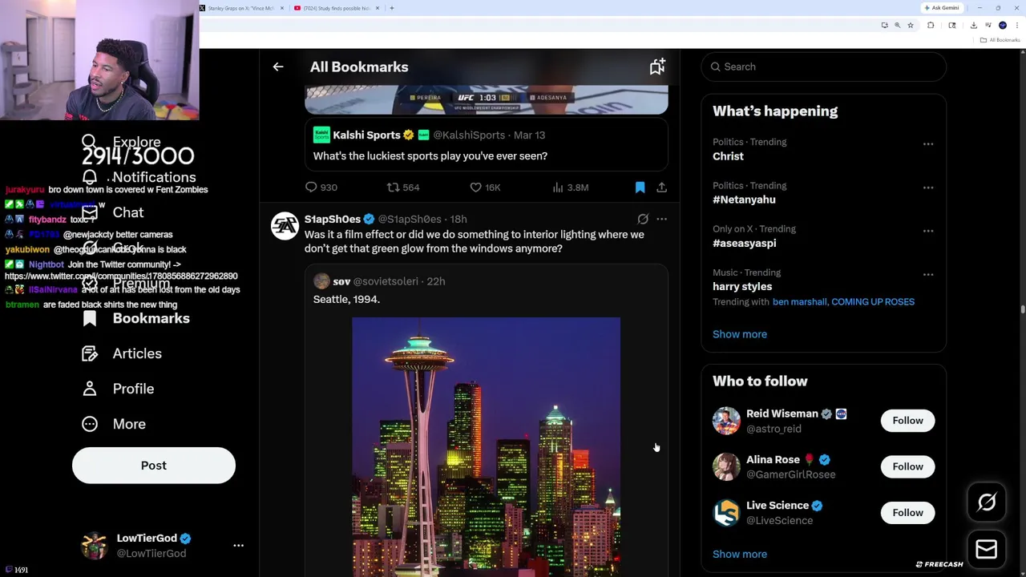This screenshot has width=1026, height=577.
Task: Open more options for harry styles trend
Action: 928,275
